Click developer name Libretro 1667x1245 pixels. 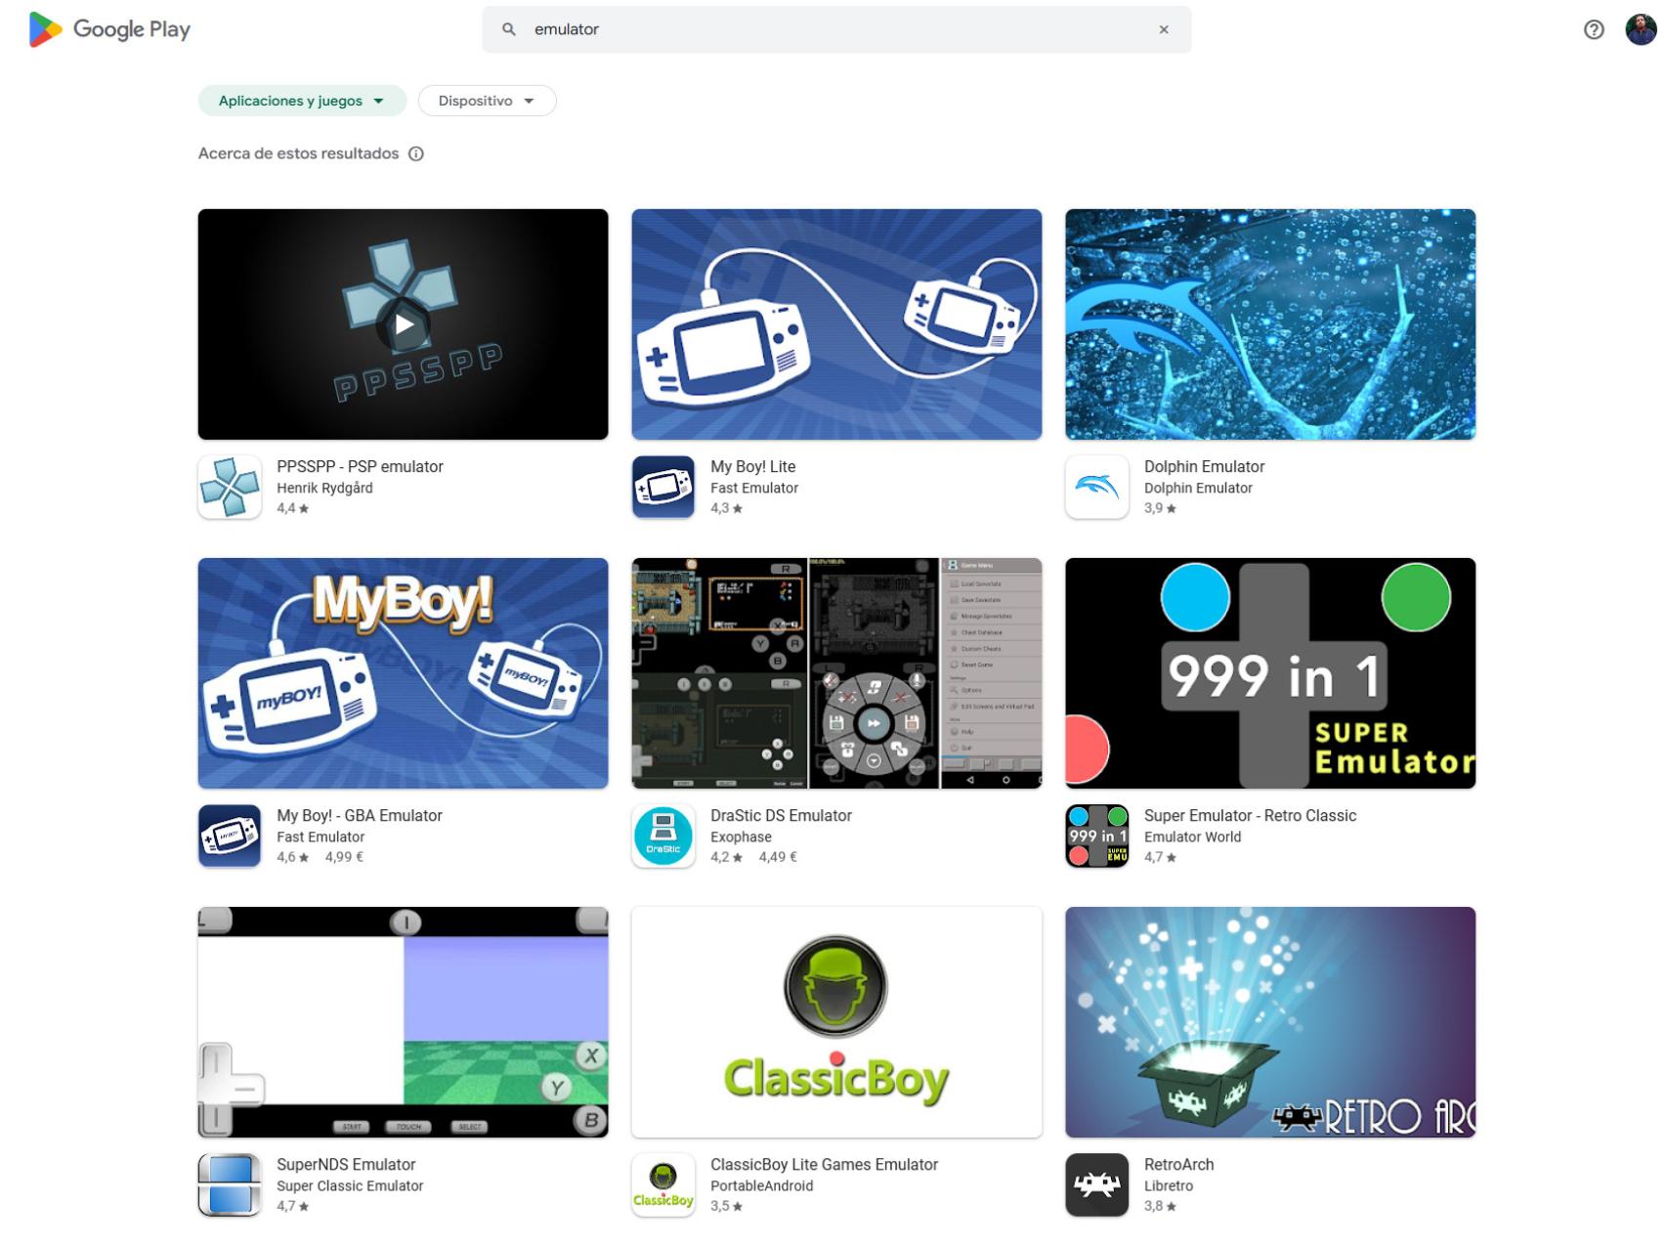(1169, 1185)
